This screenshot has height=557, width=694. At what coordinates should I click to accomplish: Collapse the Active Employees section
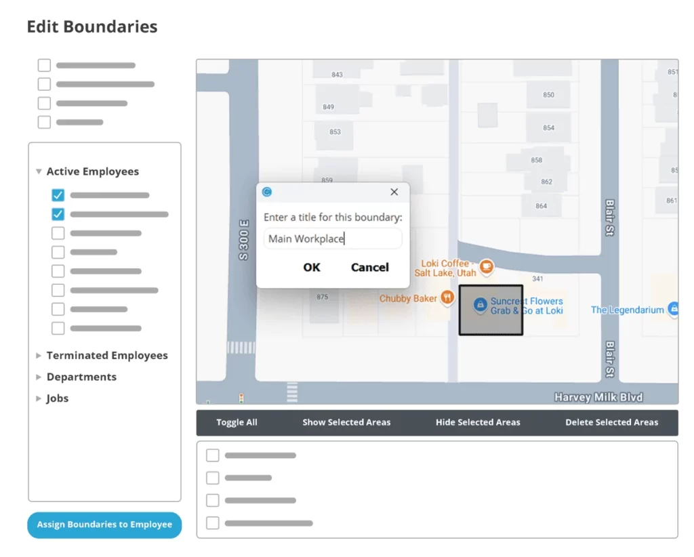click(39, 171)
